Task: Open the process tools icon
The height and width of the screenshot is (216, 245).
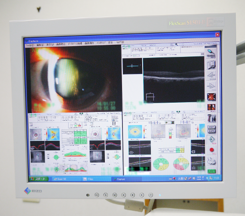Action: tap(212, 118)
